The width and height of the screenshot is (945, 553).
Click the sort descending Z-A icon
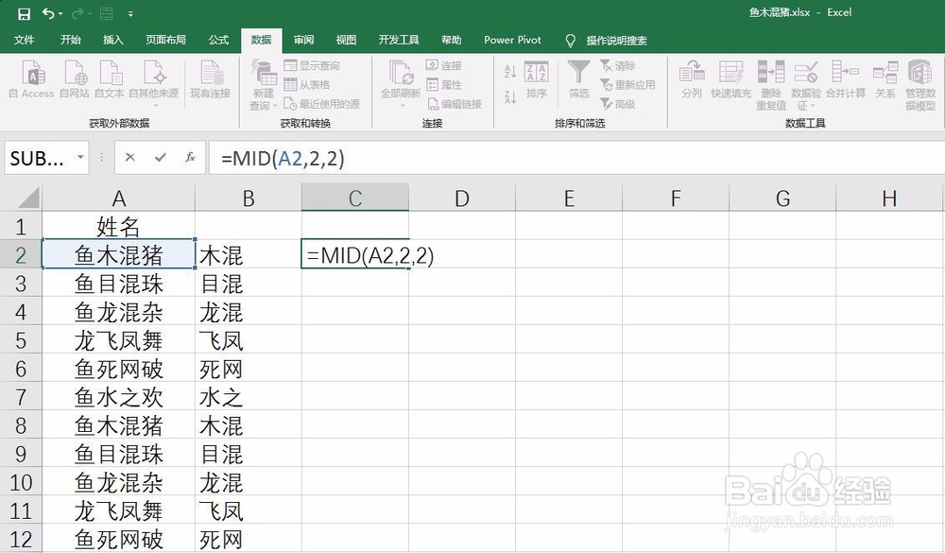click(510, 96)
